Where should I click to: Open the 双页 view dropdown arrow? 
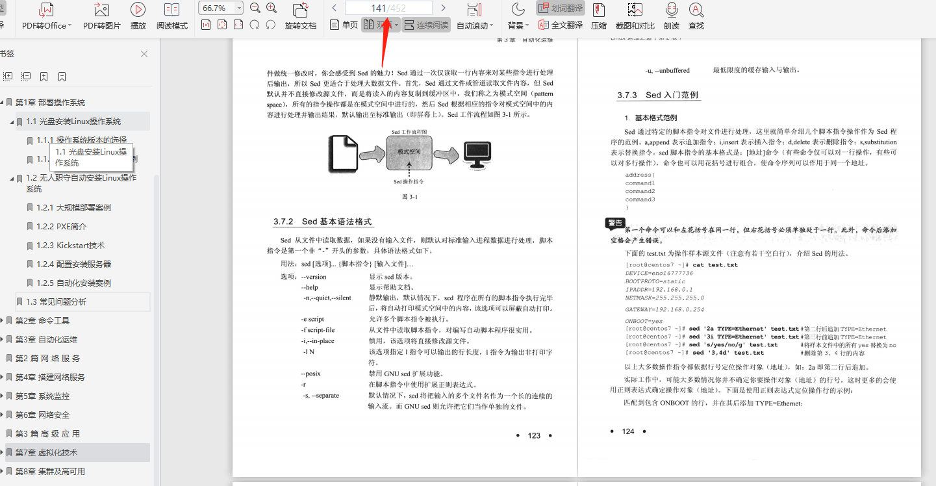click(x=396, y=25)
